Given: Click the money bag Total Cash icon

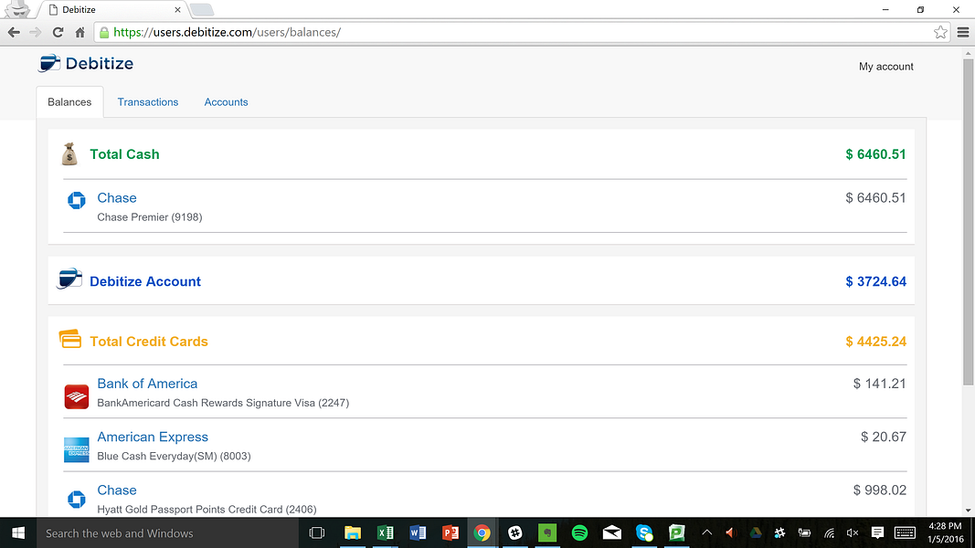Looking at the screenshot, I should [x=69, y=154].
